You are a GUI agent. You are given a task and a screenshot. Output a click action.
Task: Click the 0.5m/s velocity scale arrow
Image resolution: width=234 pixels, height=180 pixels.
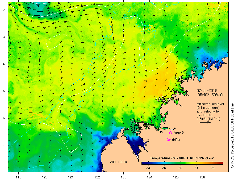(205, 123)
